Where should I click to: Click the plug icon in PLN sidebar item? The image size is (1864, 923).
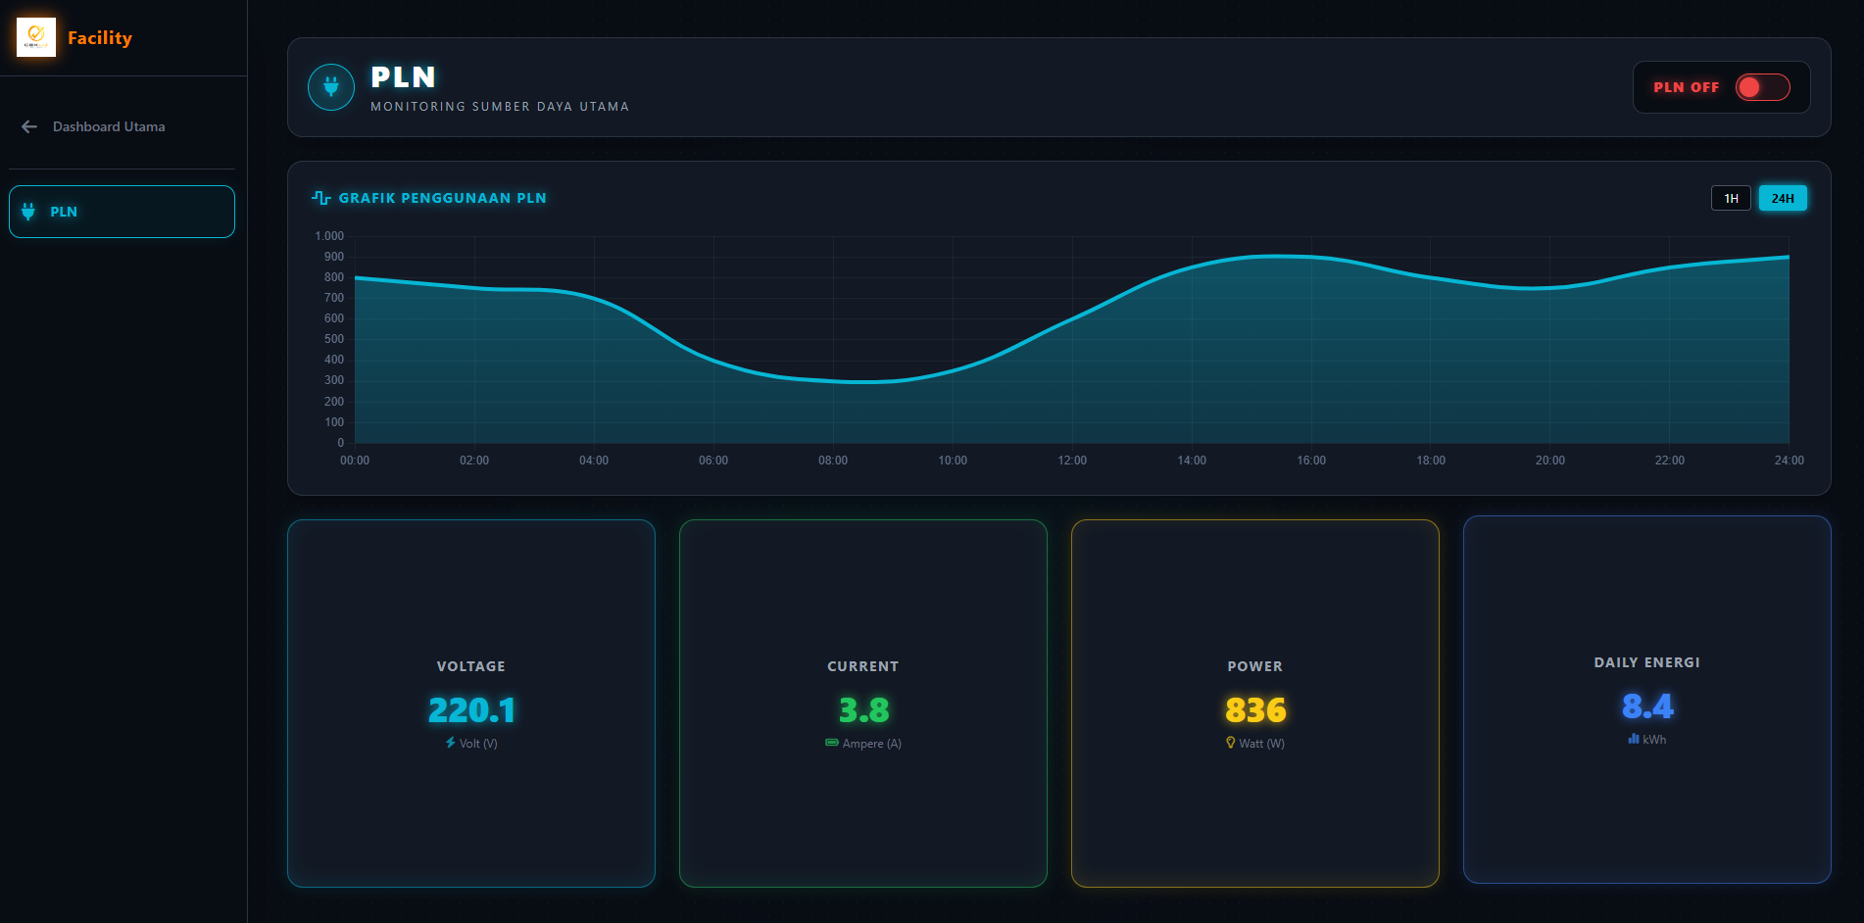coord(28,212)
